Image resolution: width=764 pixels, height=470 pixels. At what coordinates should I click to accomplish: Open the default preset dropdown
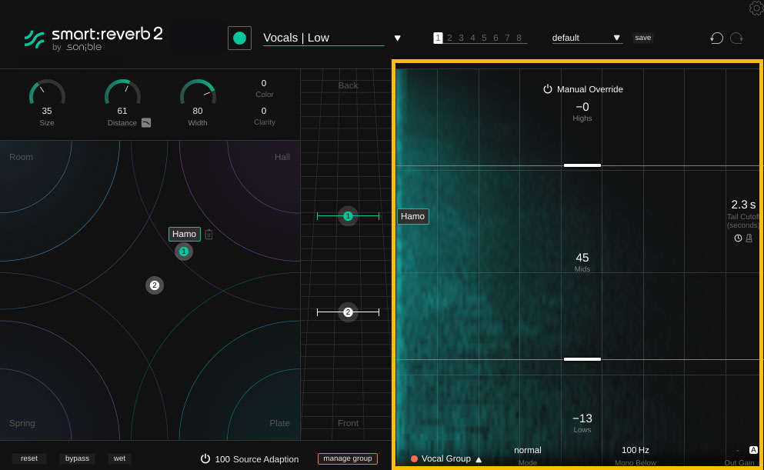tap(587, 38)
